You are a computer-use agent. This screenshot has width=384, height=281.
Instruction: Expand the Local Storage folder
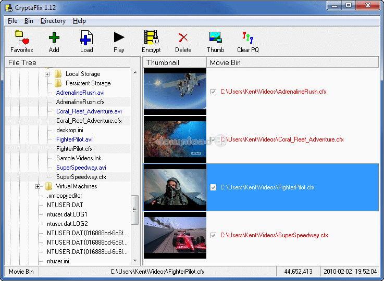[x=47, y=74]
